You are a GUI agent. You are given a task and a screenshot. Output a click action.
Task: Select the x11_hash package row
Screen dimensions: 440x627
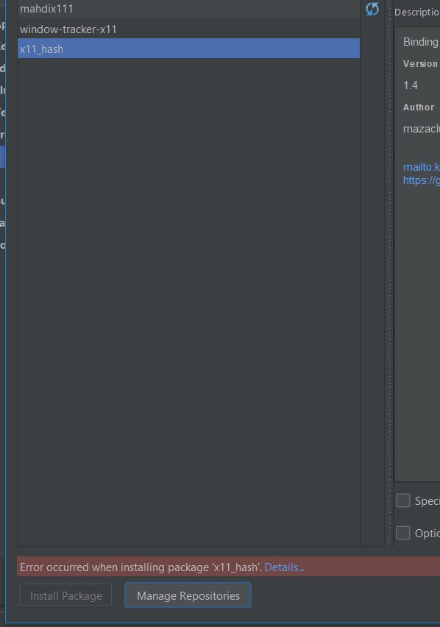[188, 49]
